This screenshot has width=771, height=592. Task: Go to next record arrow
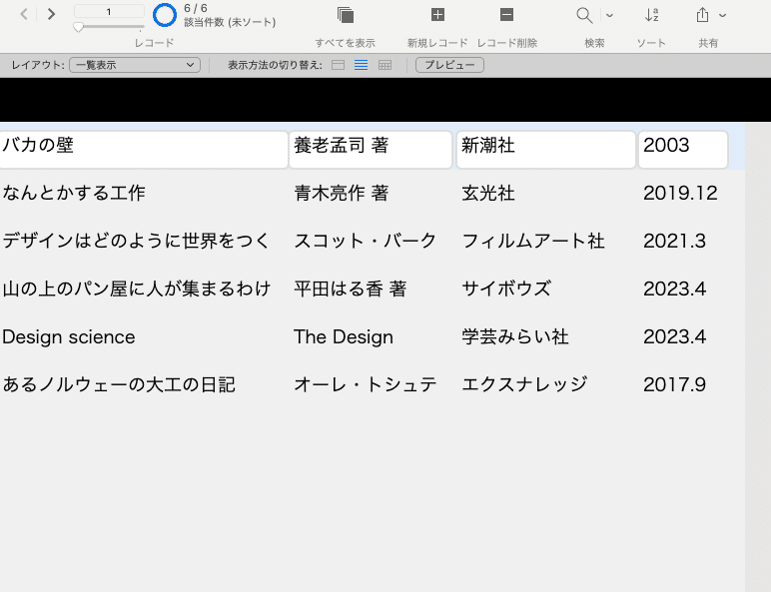tap(51, 14)
